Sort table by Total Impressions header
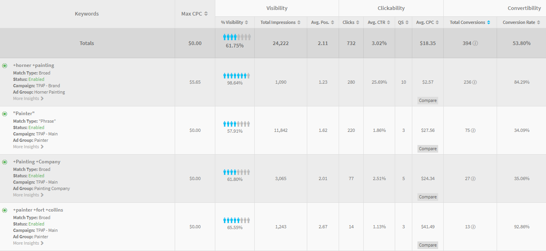 coord(281,22)
